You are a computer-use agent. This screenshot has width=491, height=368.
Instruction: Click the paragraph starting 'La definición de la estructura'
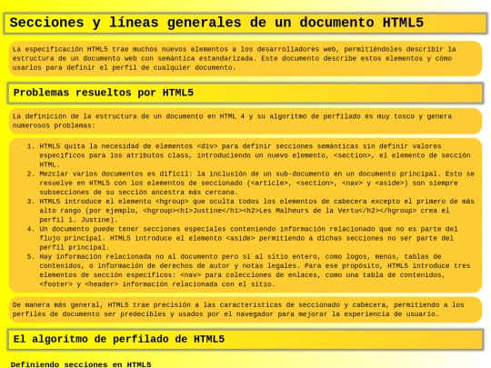245,121
